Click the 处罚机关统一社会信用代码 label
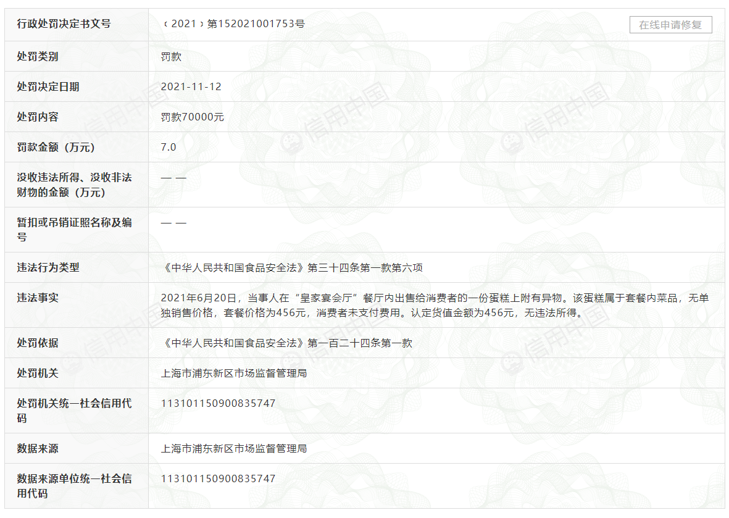 (75, 411)
